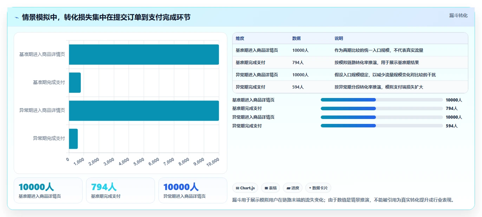Select the 表格 chip
482x217 pixels.
coord(271,188)
